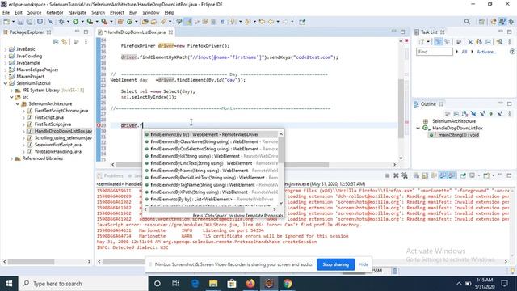
Task: Select HandleDropDownListBox.java editor tab
Action: pyautogui.click(x=135, y=32)
